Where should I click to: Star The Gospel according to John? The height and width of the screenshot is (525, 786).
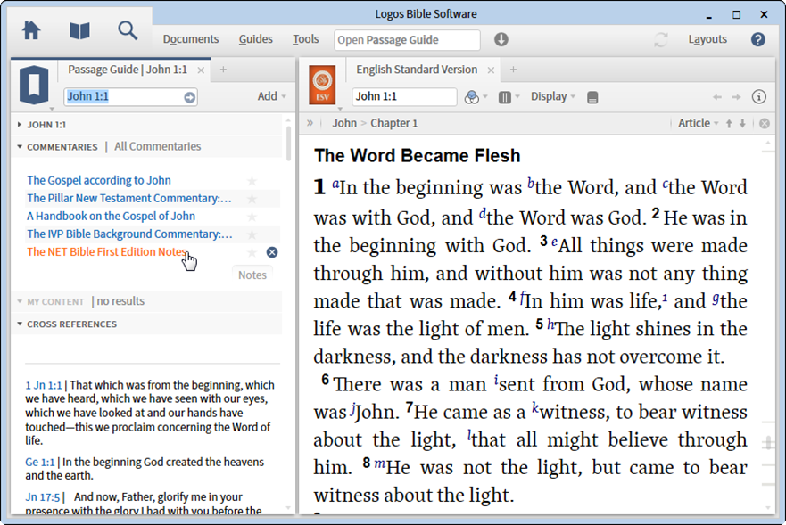pos(252,181)
